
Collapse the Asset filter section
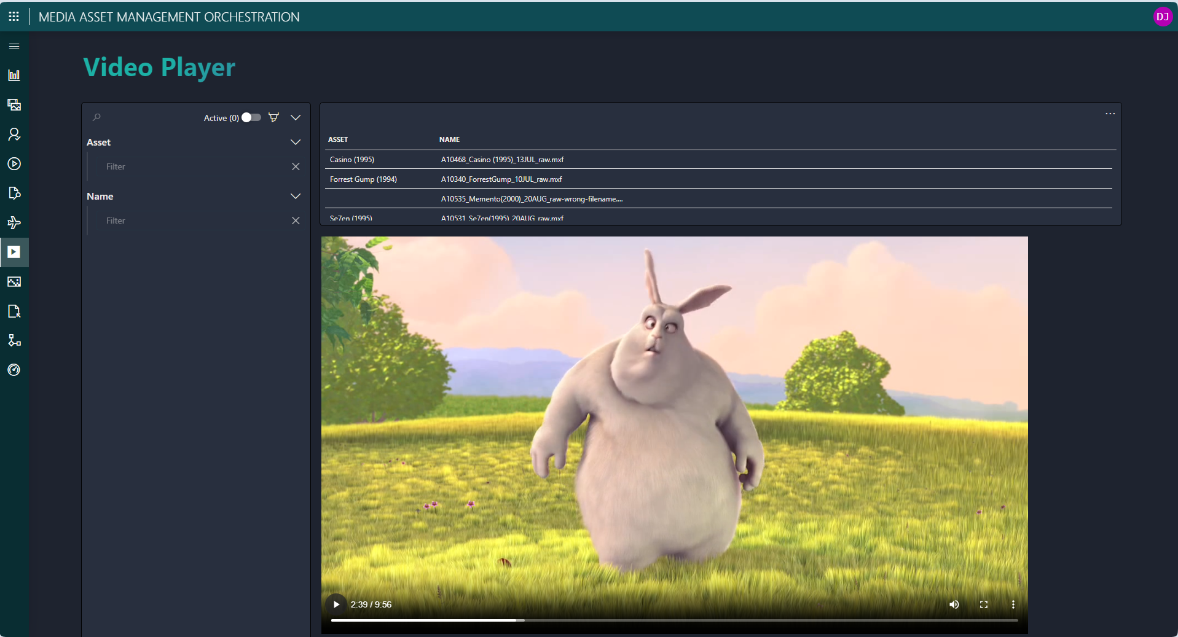click(296, 142)
